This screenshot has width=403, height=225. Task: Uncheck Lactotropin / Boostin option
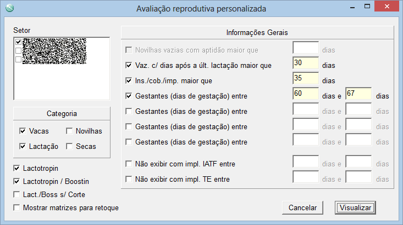[16, 181]
